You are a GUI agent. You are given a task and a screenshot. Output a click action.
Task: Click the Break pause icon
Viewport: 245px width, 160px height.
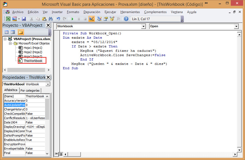[x=79, y=19]
